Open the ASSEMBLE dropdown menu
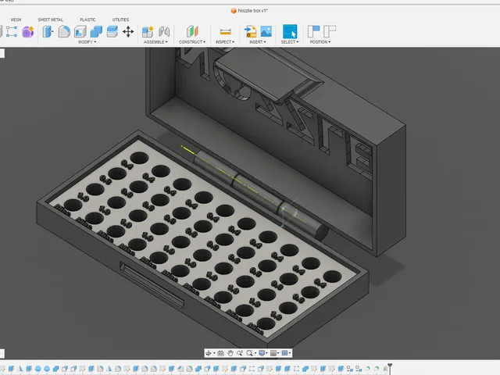The width and height of the screenshot is (500, 375). tap(155, 42)
